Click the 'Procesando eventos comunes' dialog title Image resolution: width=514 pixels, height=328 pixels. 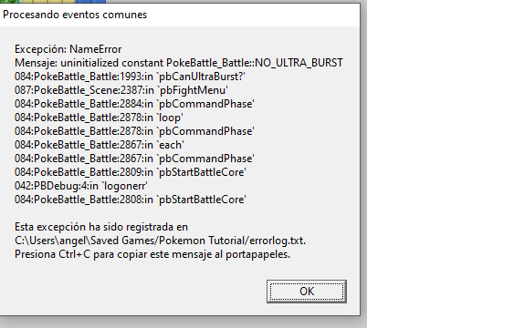click(x=75, y=15)
